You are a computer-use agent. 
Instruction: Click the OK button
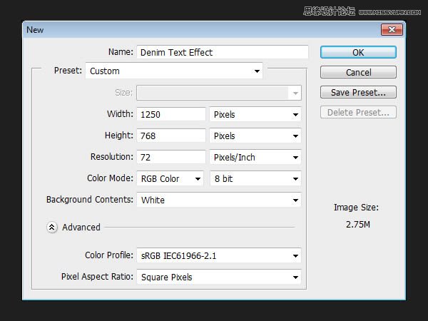[x=358, y=52]
